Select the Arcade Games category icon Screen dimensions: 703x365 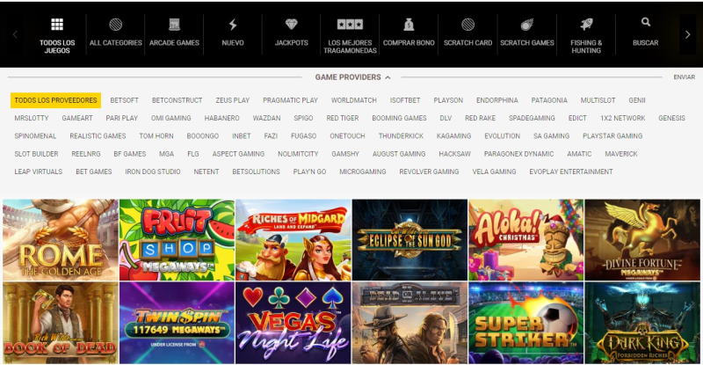coord(174,25)
